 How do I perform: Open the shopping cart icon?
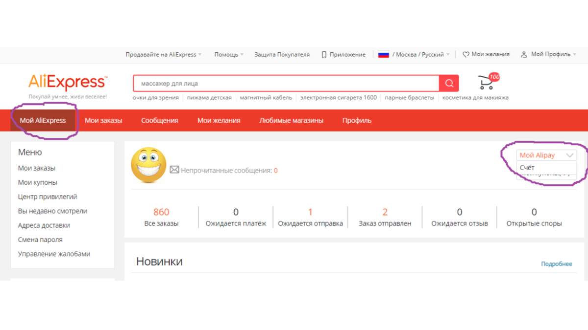coord(489,82)
